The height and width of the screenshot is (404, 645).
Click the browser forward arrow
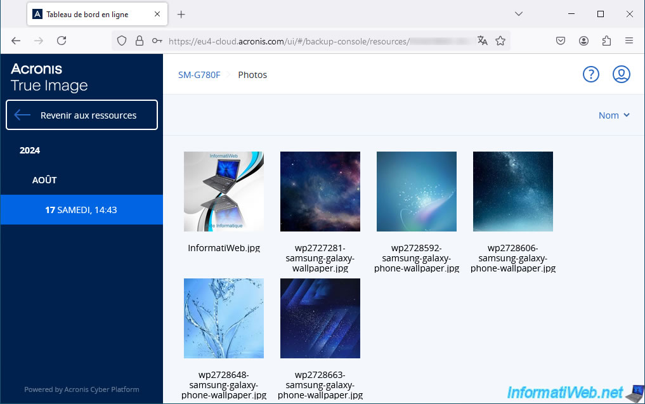(39, 41)
